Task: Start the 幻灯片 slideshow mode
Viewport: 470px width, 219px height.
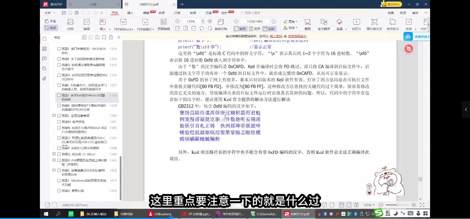Action: 356,25
